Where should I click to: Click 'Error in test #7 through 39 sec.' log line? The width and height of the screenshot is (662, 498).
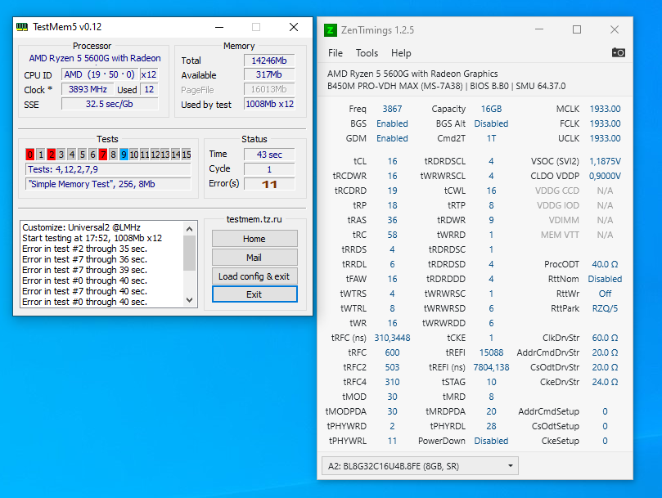tap(84, 270)
